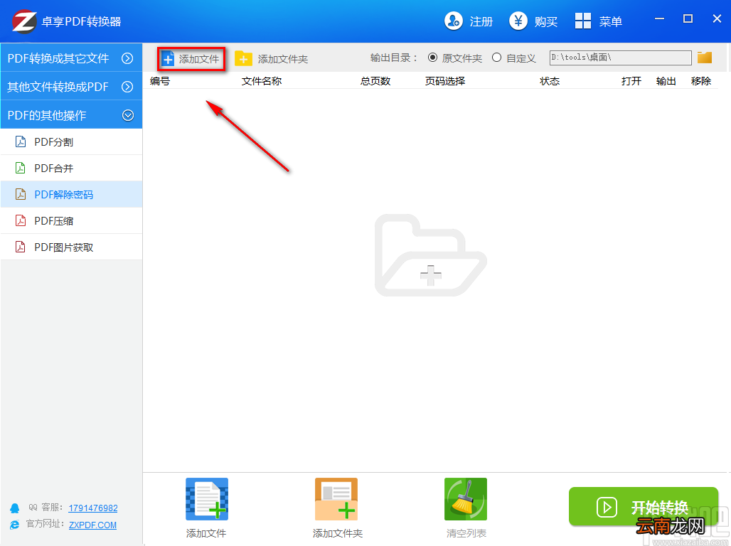Click the 购买 yen purchase icon
This screenshot has height=546, width=731.
pyautogui.click(x=518, y=21)
